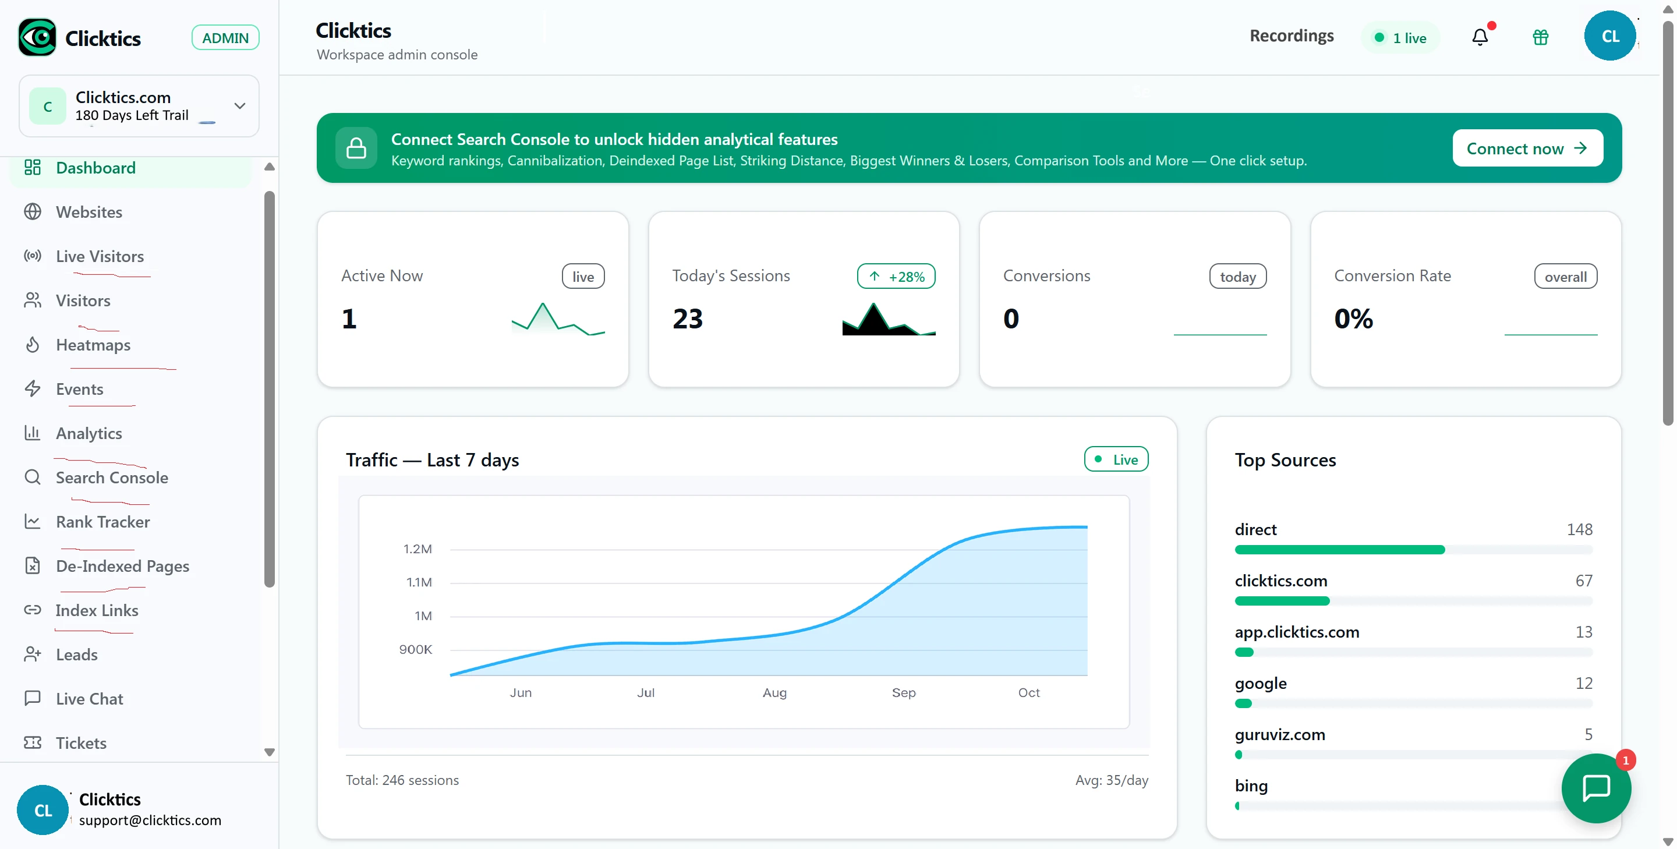The height and width of the screenshot is (849, 1677).
Task: Click the sidebar scroll up arrow
Action: (270, 167)
